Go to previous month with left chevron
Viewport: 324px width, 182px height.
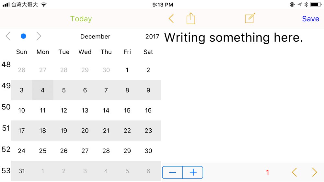click(x=8, y=36)
